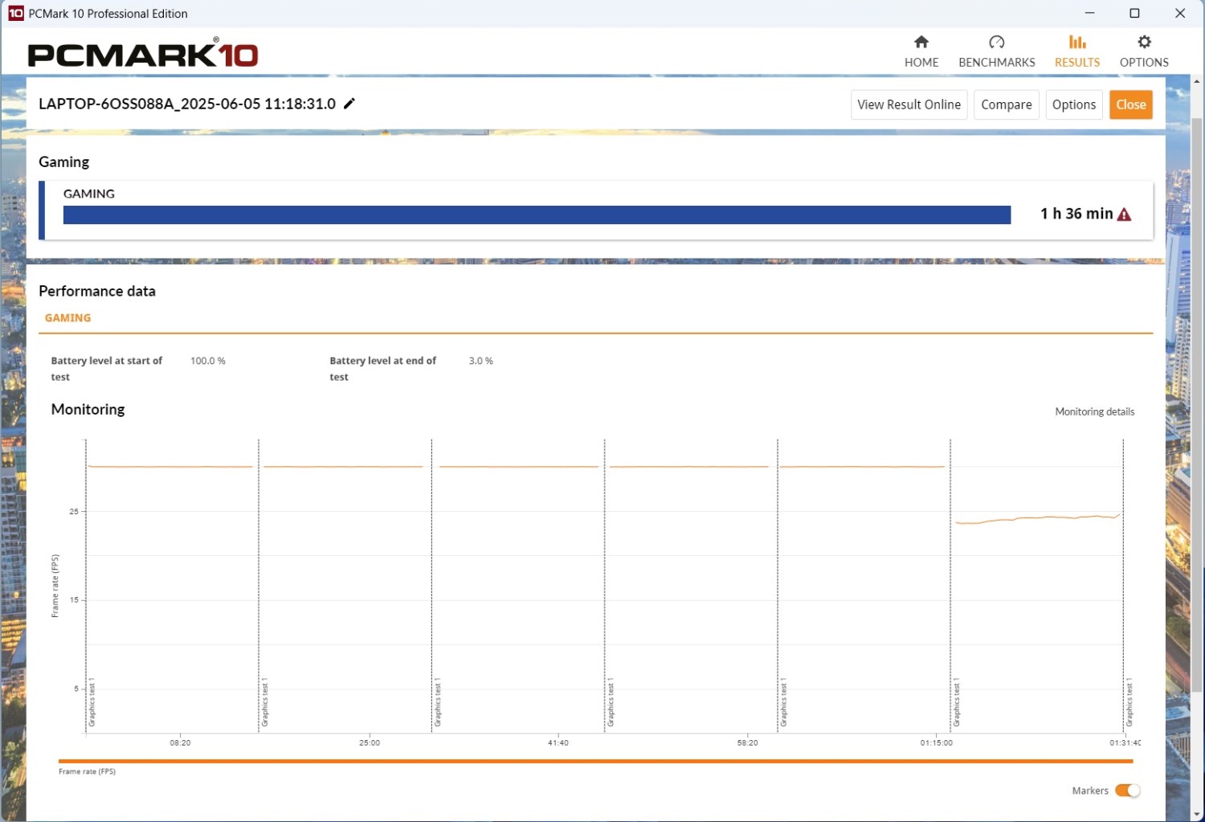This screenshot has width=1205, height=822.
Task: Click the 01:15:00 time axis label
Action: click(x=937, y=742)
